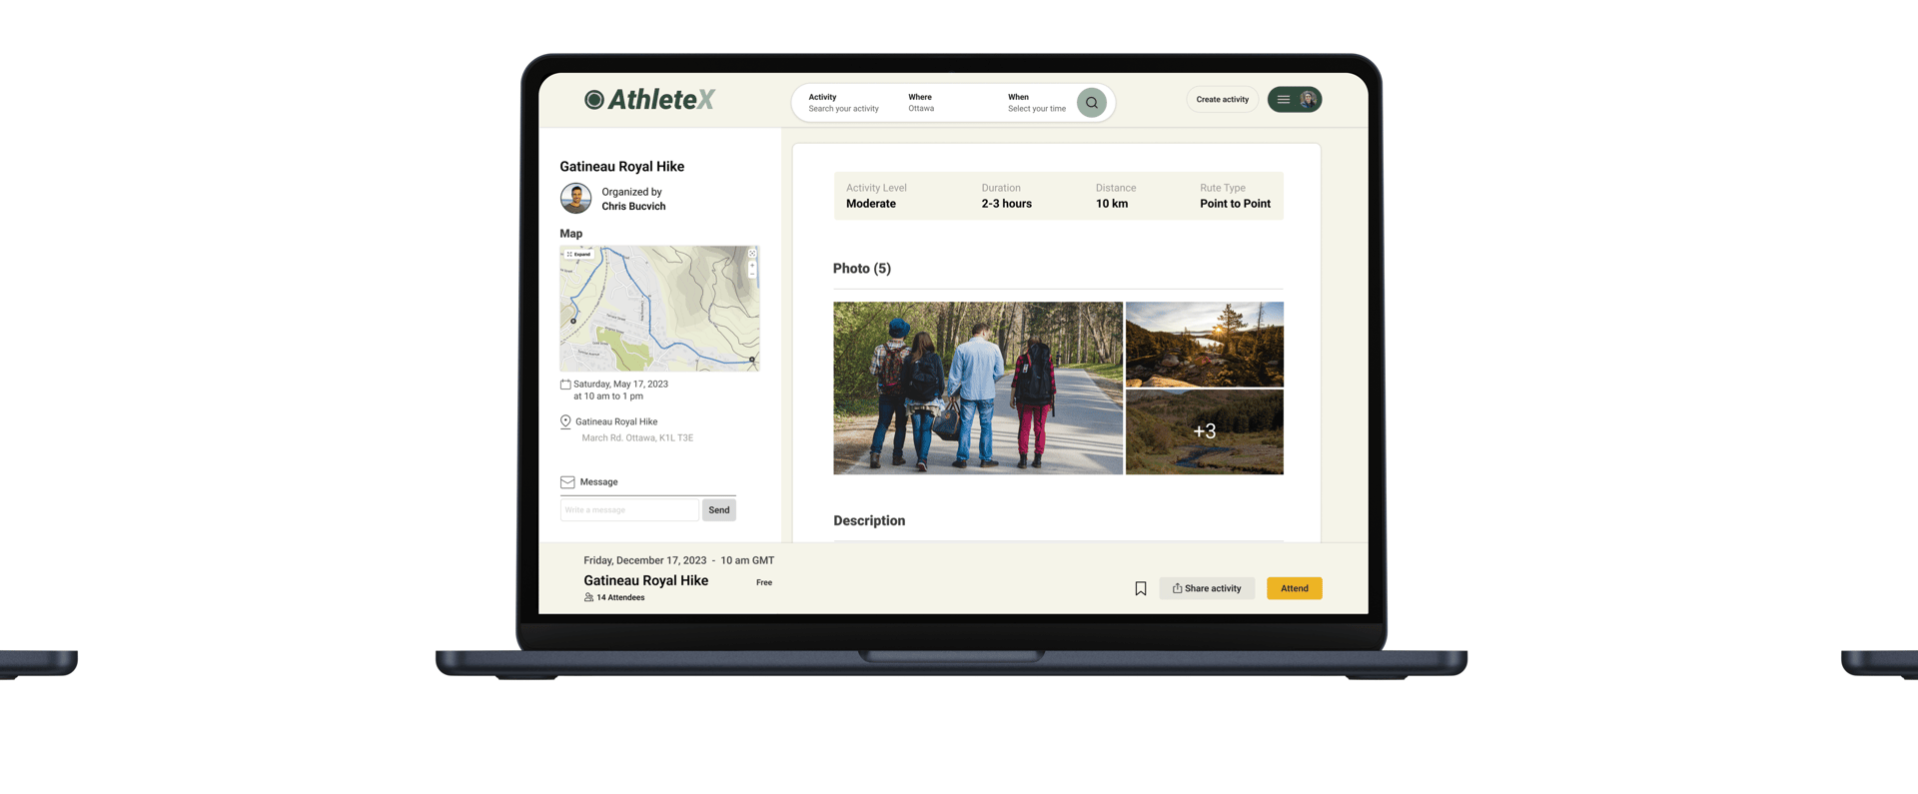The height and width of the screenshot is (794, 1918).
Task: Open the user profile avatar
Action: (1308, 99)
